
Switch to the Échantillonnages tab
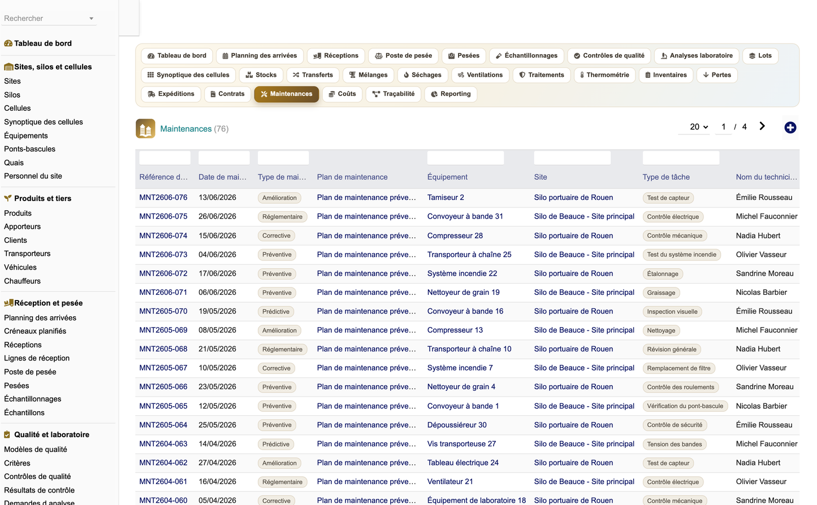(526, 56)
